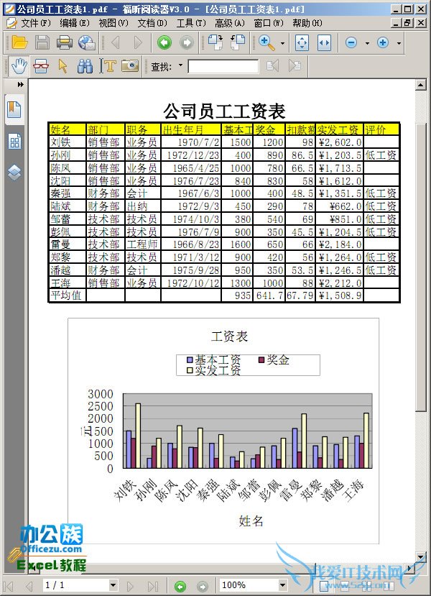Open the 文件(F) menu
The height and width of the screenshot is (596, 431).
[36, 23]
